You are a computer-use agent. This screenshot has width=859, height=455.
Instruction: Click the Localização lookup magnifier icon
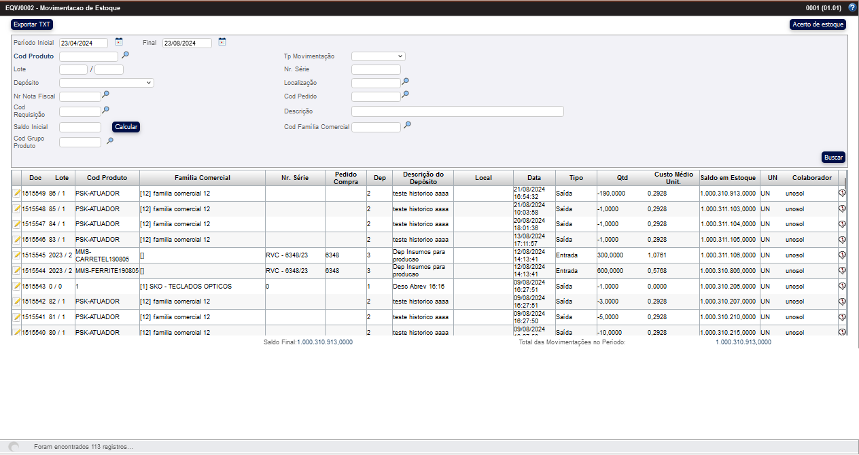coord(405,81)
